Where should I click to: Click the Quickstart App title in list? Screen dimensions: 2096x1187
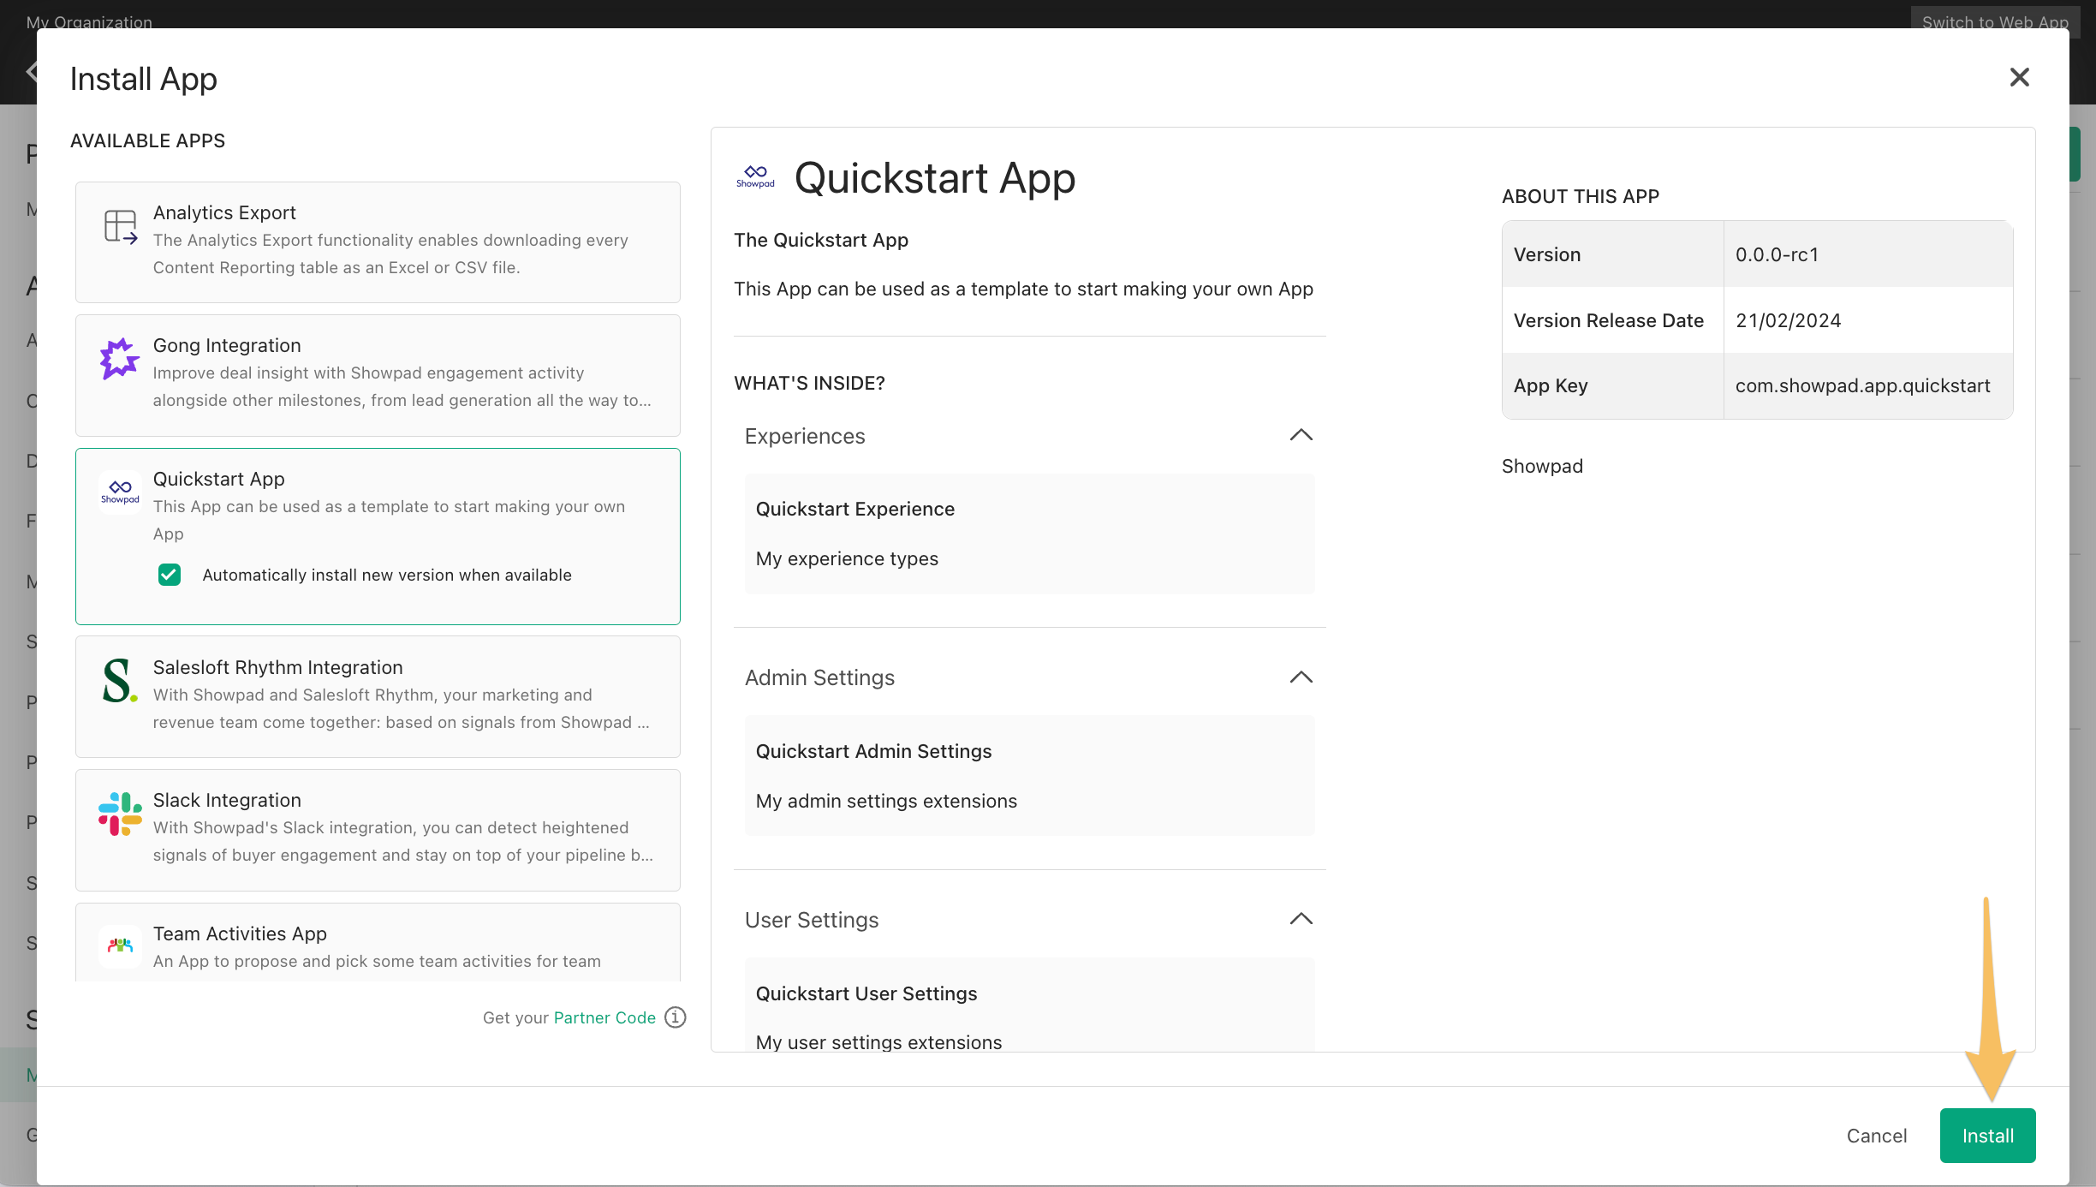coord(218,479)
